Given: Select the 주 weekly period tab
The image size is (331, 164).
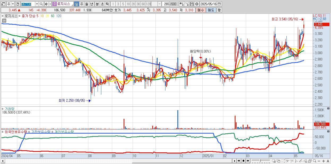Looking at the screenshot, I should coord(81,4).
